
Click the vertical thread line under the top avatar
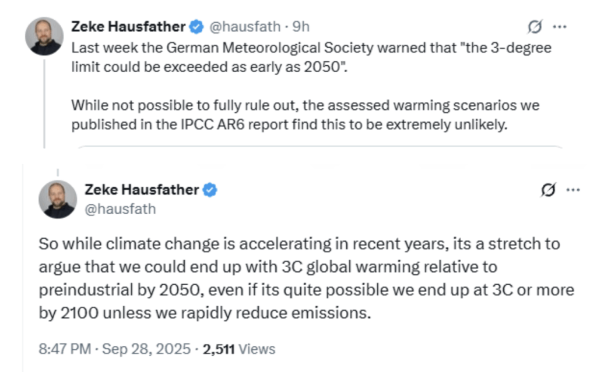pyautogui.click(x=44, y=104)
